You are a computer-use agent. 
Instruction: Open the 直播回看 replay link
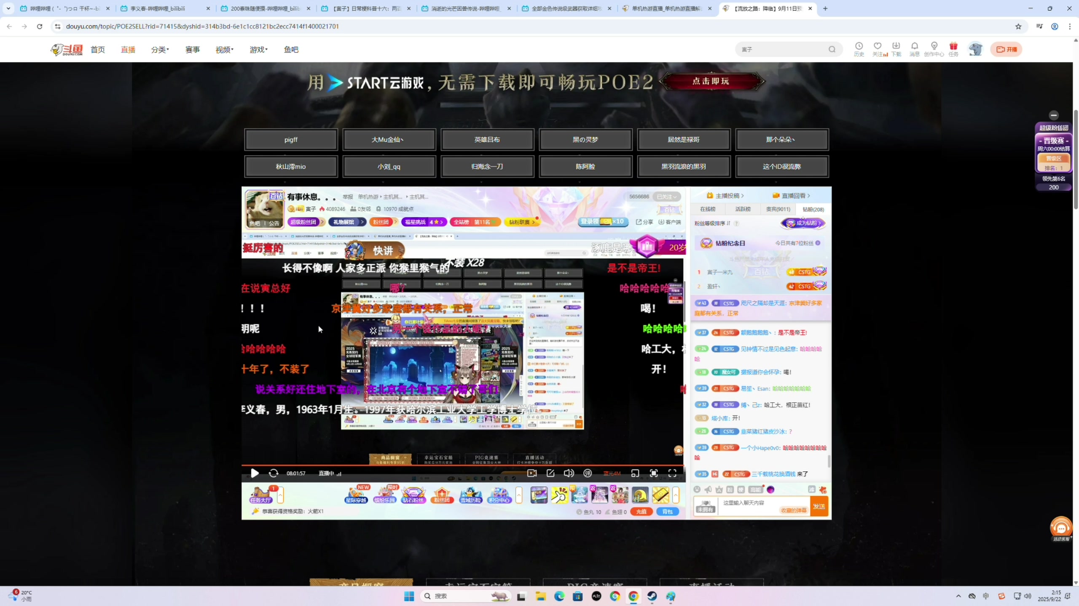(x=792, y=196)
